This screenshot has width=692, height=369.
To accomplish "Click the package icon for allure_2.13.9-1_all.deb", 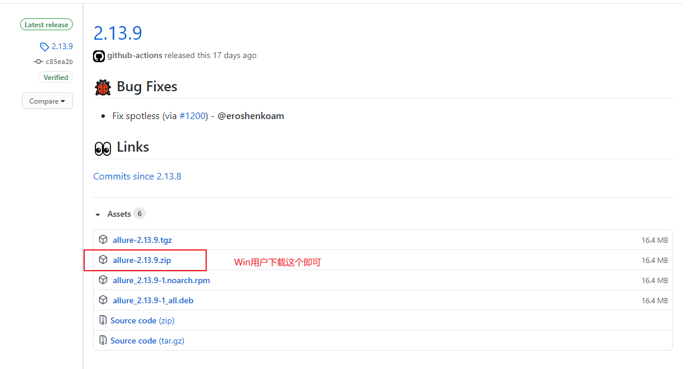I will 103,300.
